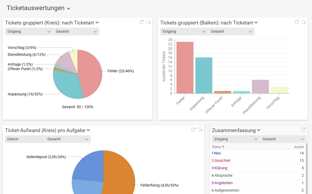
Task: Click the Gesamt: 50 / 100% text
Action: (x=78, y=107)
